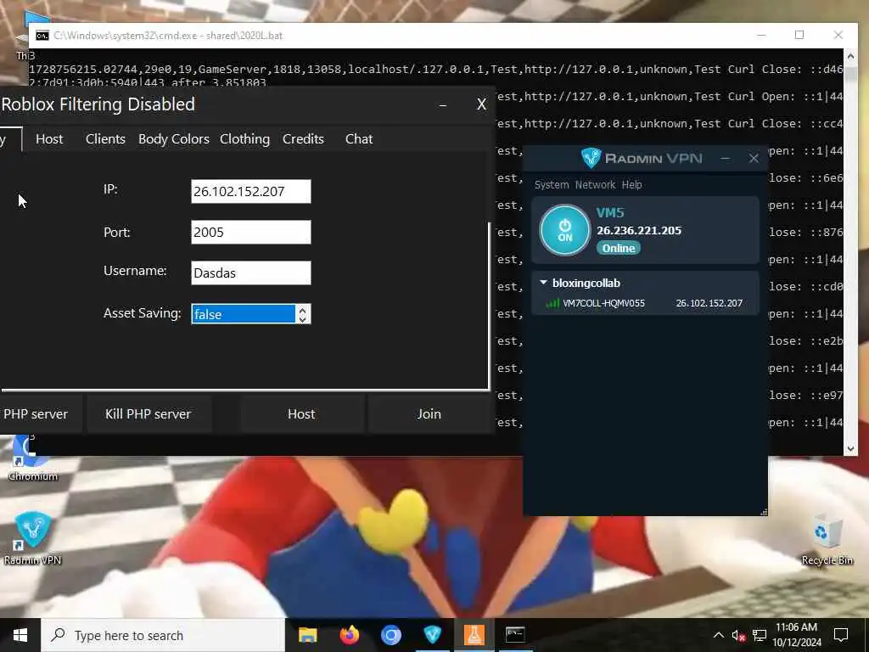Minimize the Roblox Filtering Disabled window
This screenshot has width=869, height=652.
coord(443,104)
